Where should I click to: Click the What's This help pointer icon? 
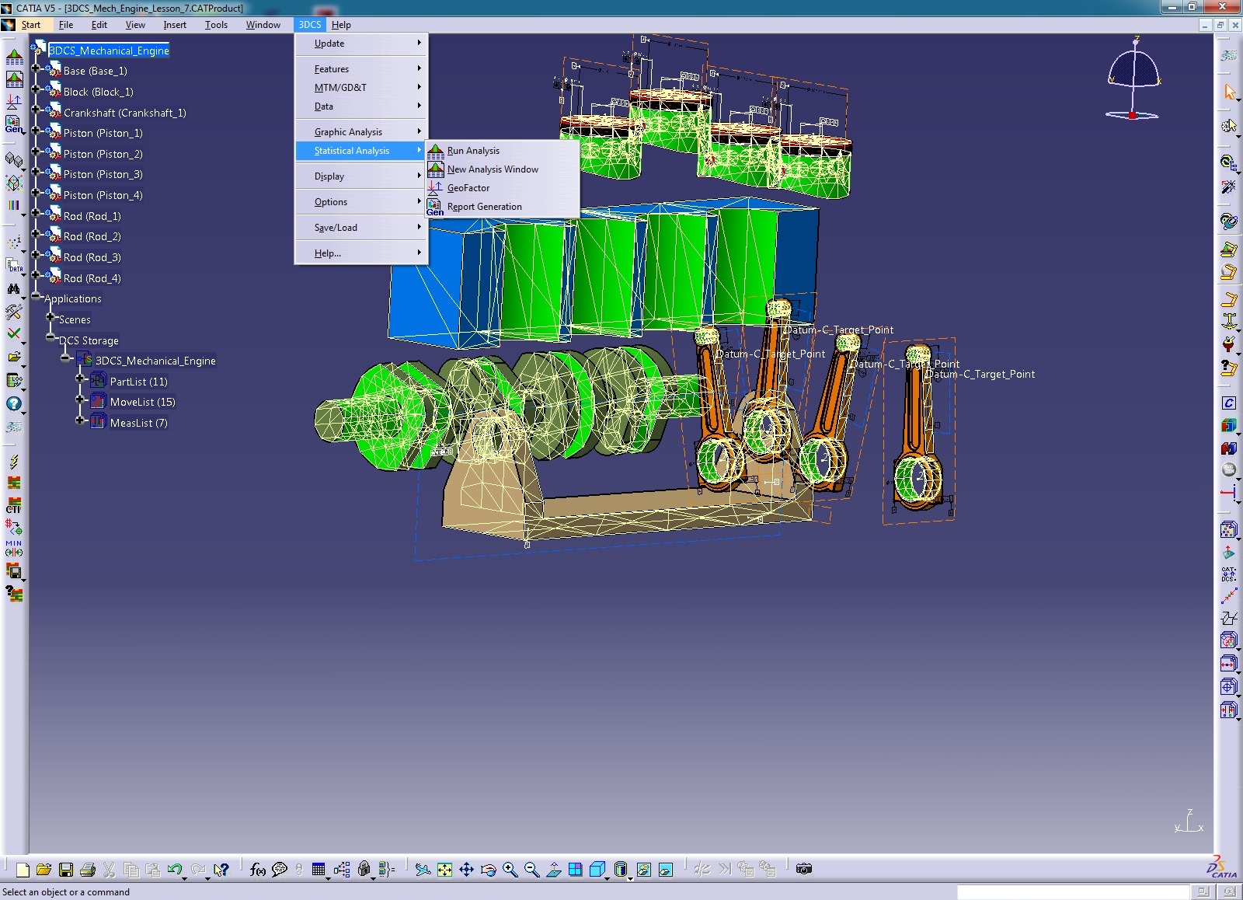pos(221,870)
